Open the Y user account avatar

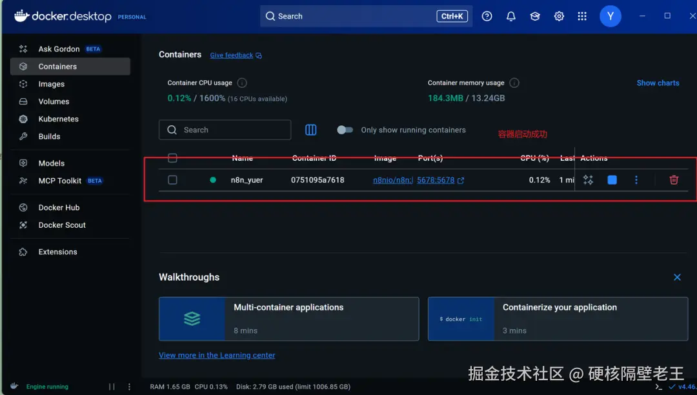pyautogui.click(x=611, y=16)
